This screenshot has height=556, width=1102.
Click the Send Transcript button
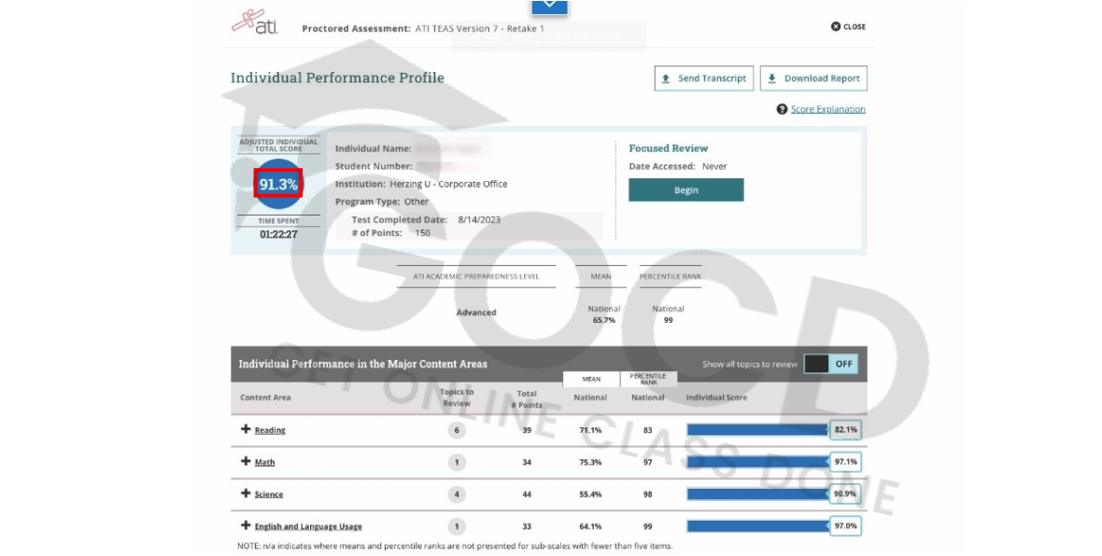pos(702,79)
